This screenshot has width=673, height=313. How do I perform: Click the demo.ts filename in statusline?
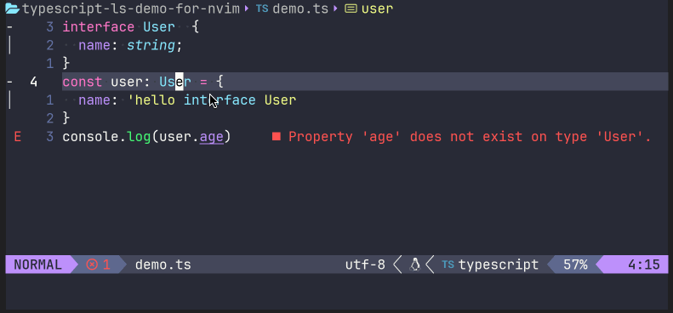(163, 265)
